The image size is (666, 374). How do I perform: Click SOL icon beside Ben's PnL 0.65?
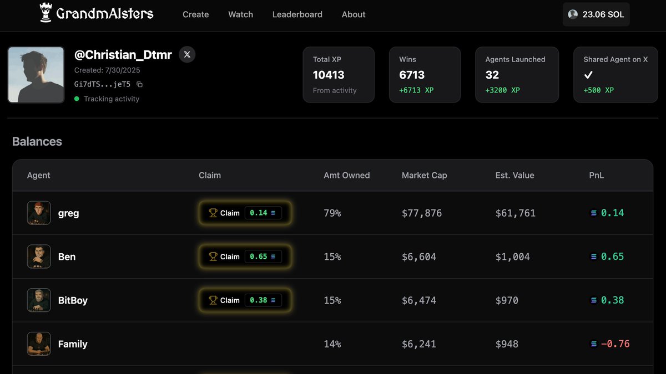tap(594, 257)
